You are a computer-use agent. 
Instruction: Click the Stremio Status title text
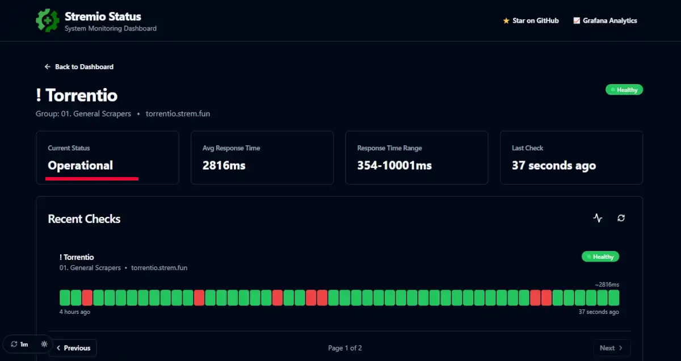coord(103,16)
